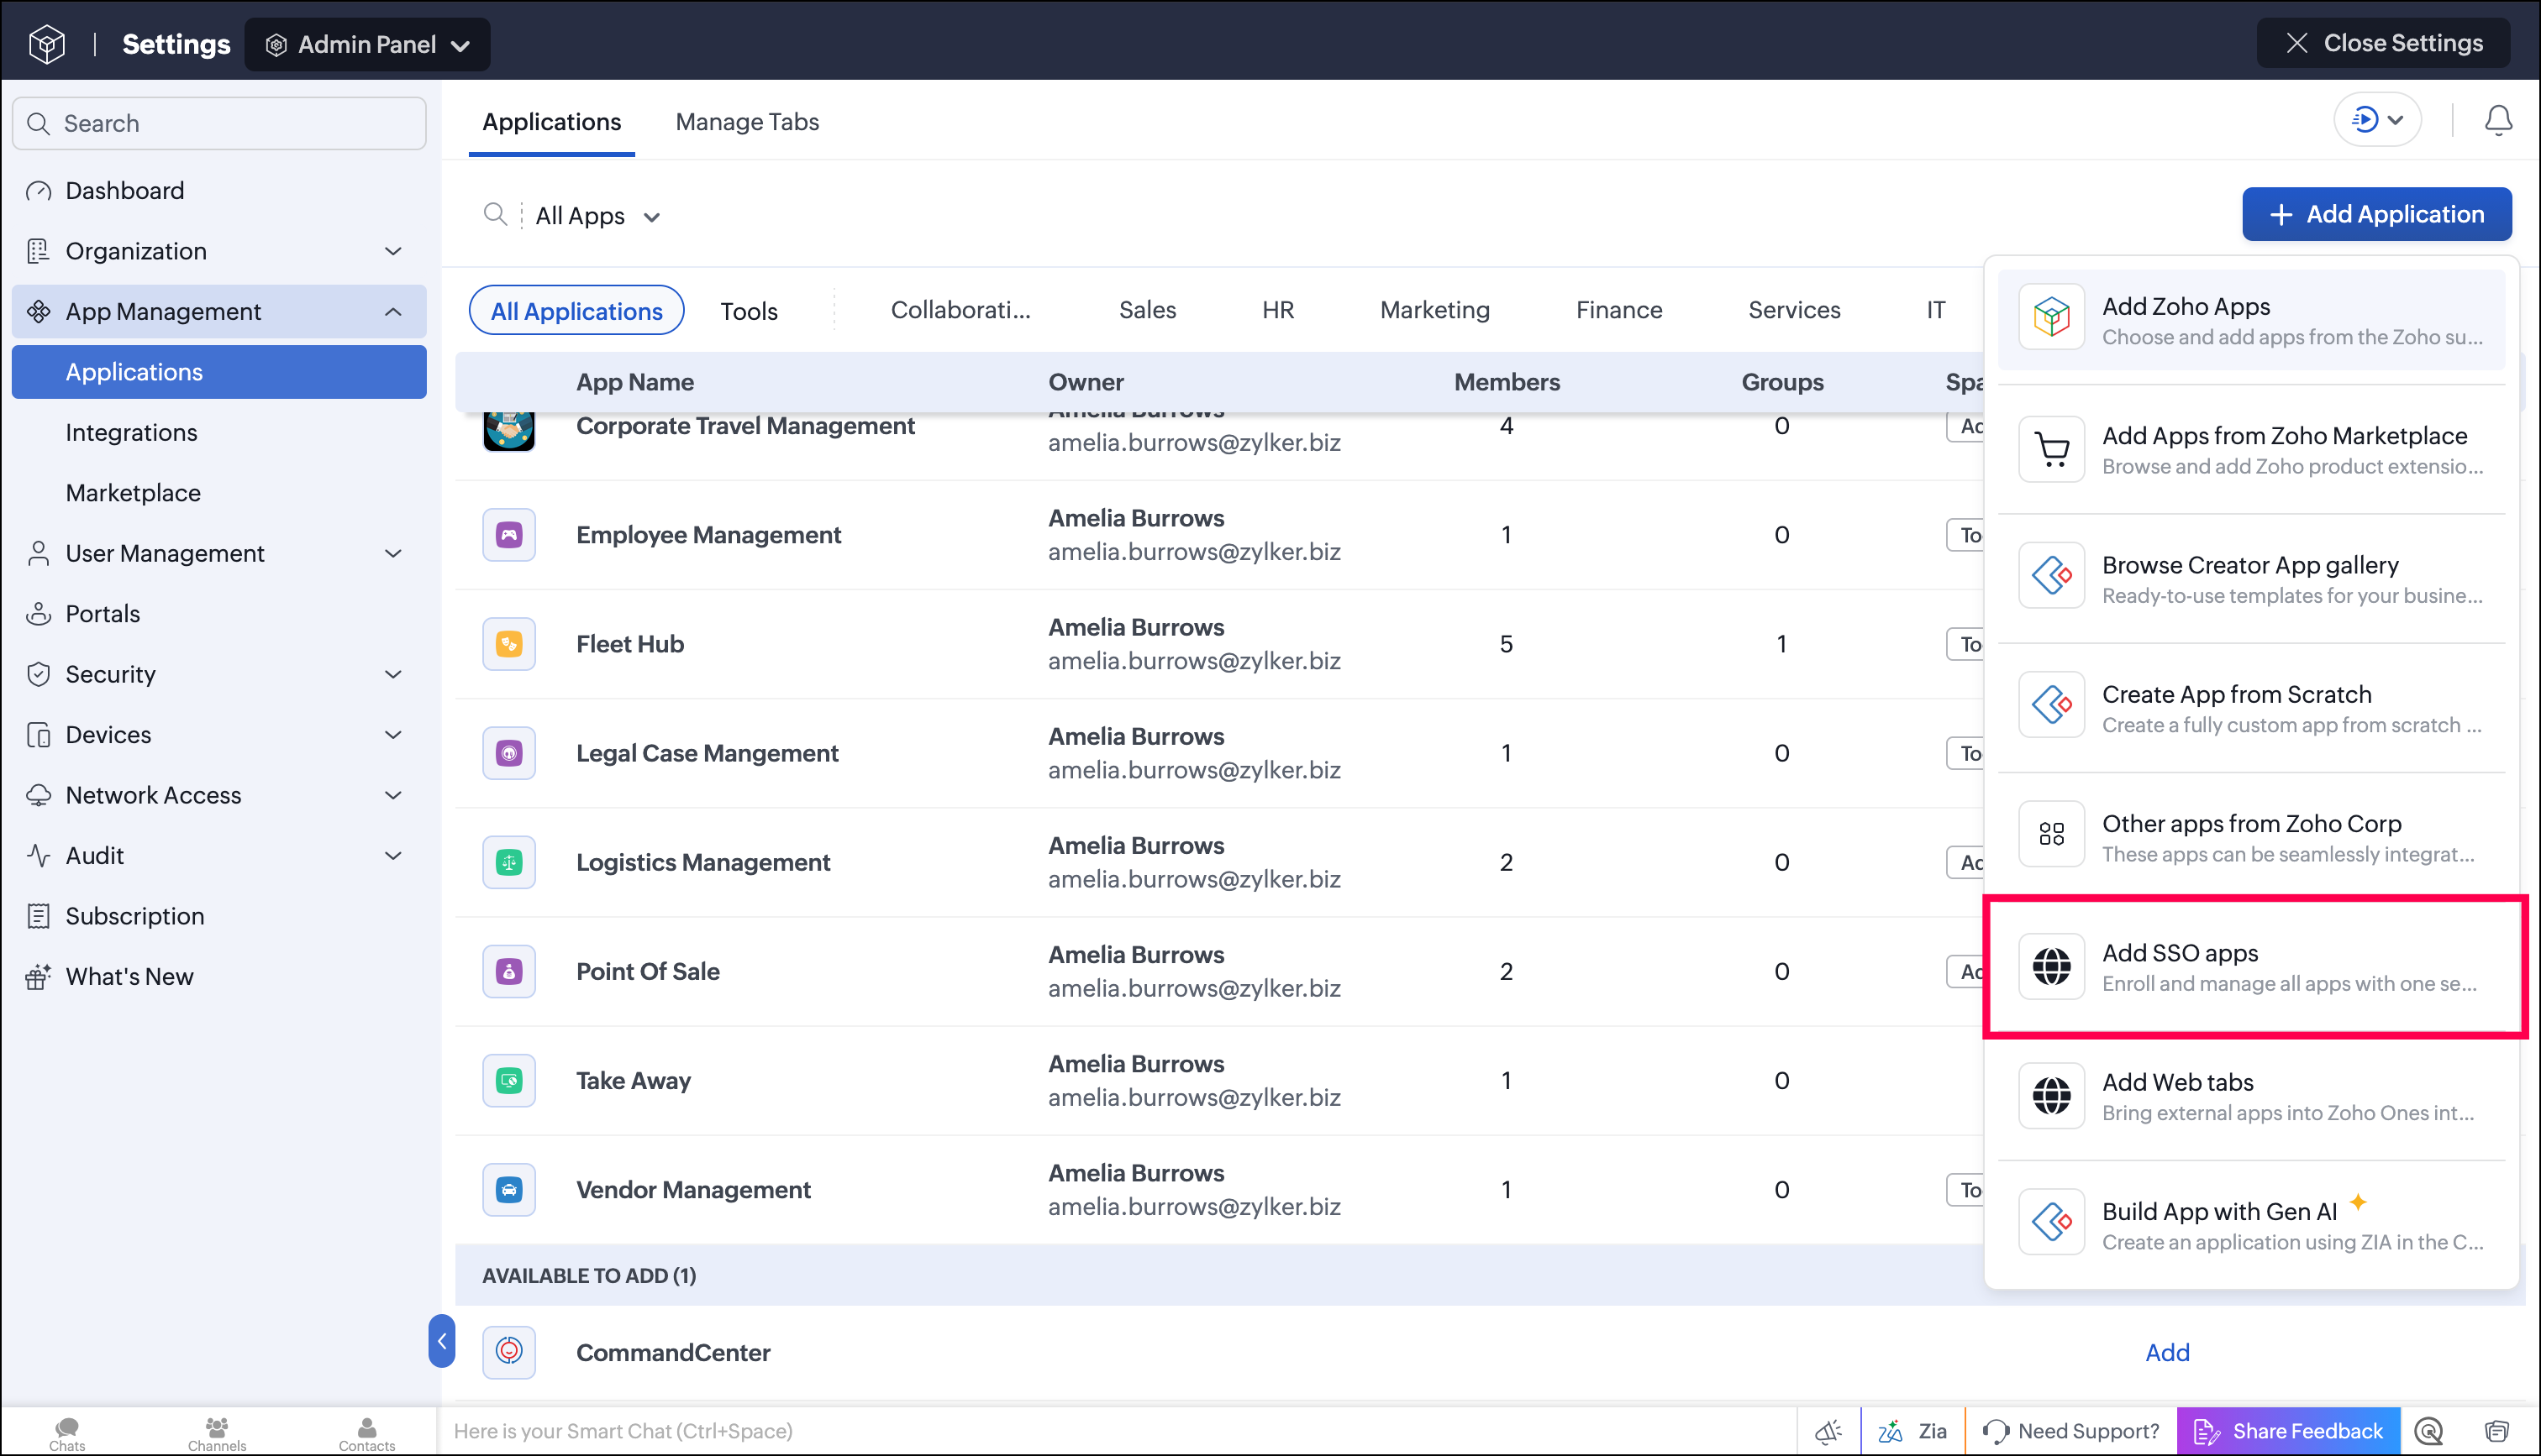This screenshot has width=2541, height=1456.
Task: Select the Collaboration category filter
Action: [960, 310]
